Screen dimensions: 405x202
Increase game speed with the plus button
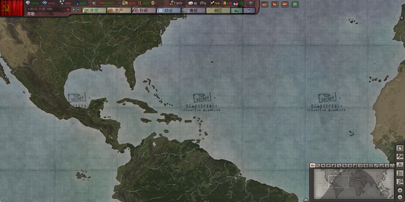point(73,10)
